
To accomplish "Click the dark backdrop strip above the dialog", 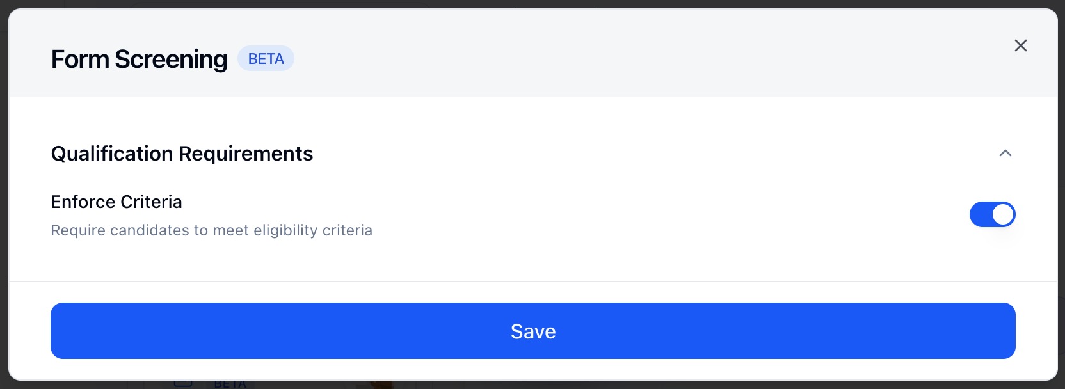I will coord(532,4).
